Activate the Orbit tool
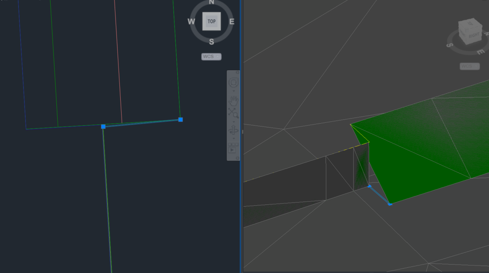The width and height of the screenshot is (489, 273). point(233,130)
